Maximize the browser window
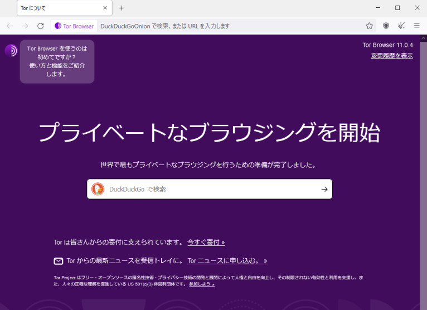This screenshot has height=310, width=427. pyautogui.click(x=397, y=8)
